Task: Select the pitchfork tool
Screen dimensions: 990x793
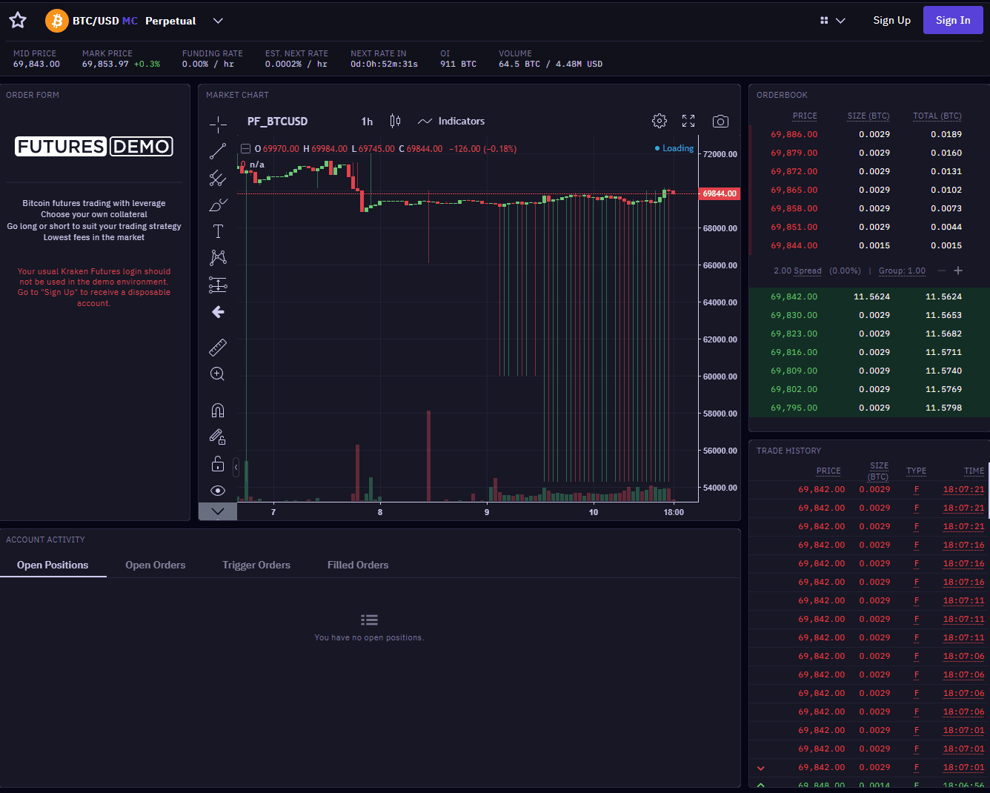Action: [x=218, y=178]
